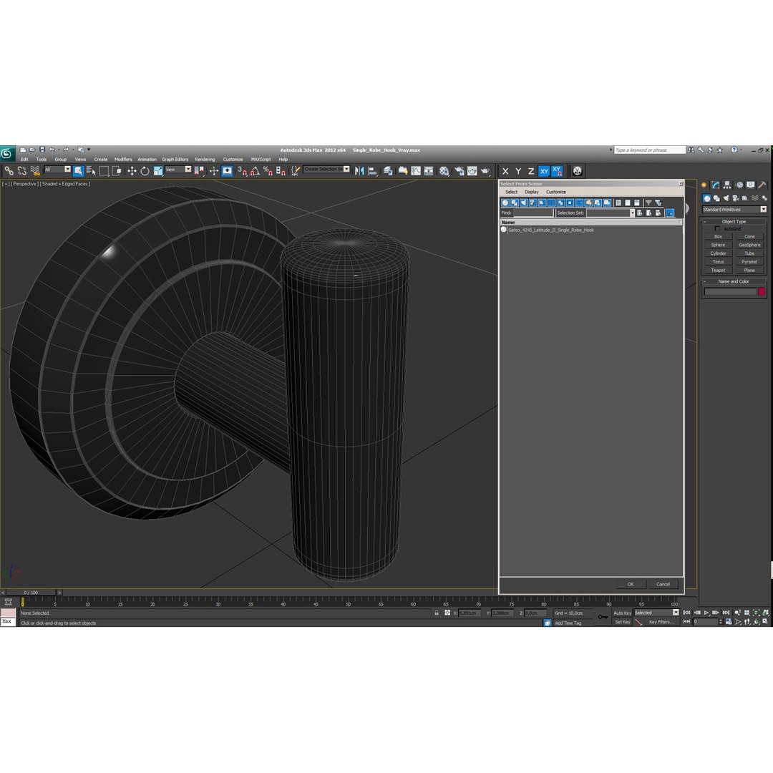Open the Curve Editor icon
This screenshot has height=773, width=773.
[x=416, y=171]
